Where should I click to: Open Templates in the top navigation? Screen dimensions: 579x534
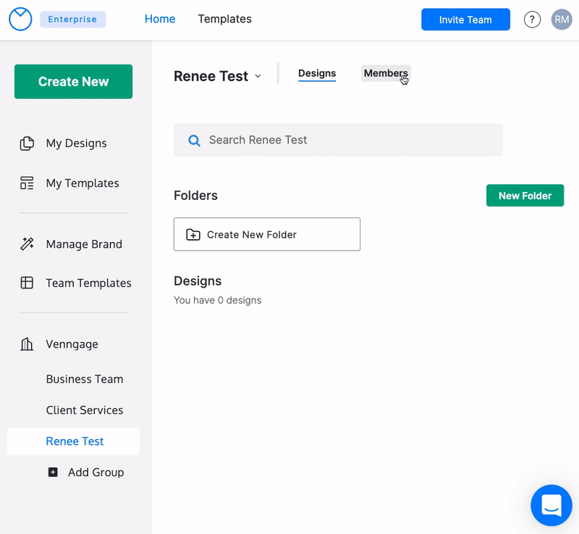click(224, 19)
